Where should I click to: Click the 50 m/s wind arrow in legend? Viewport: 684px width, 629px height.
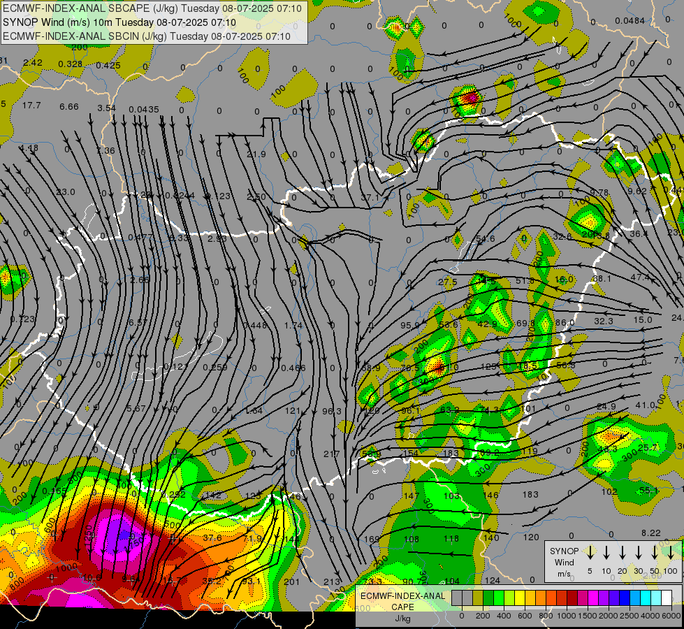tap(655, 552)
